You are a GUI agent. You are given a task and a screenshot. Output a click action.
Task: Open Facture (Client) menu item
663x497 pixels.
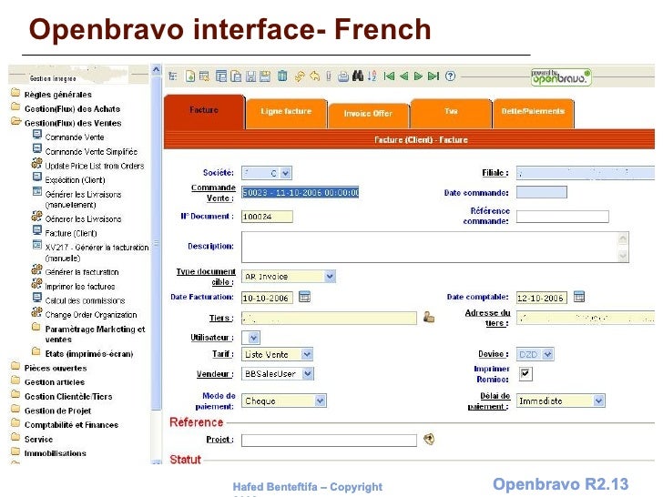pos(71,233)
